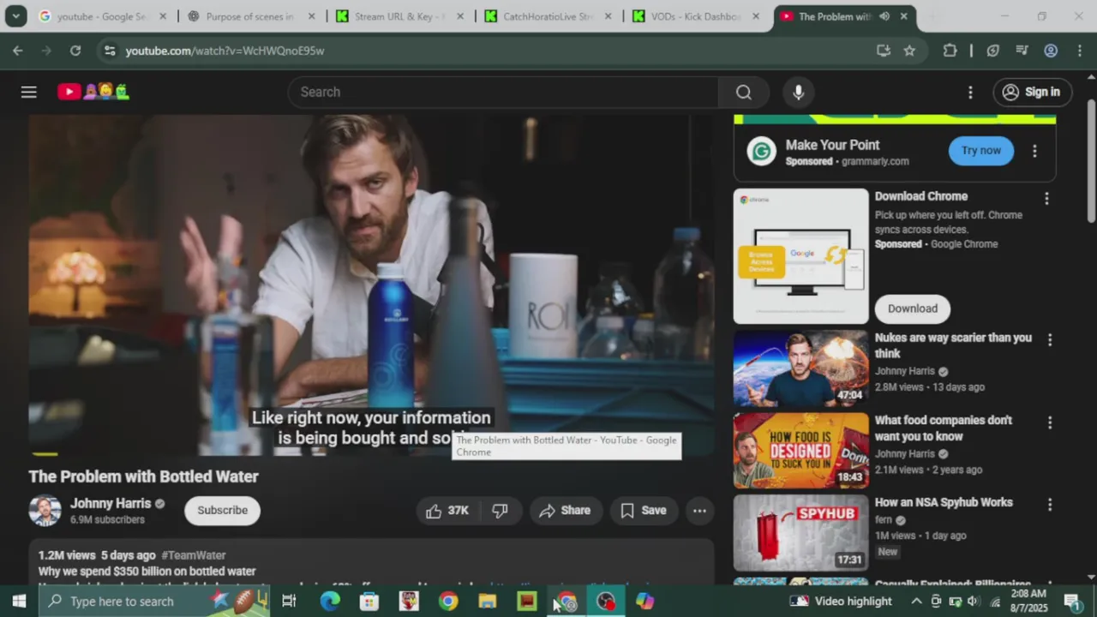Viewport: 1097px width, 617px height.
Task: Open Spyhub video thumbnail
Action: point(800,533)
